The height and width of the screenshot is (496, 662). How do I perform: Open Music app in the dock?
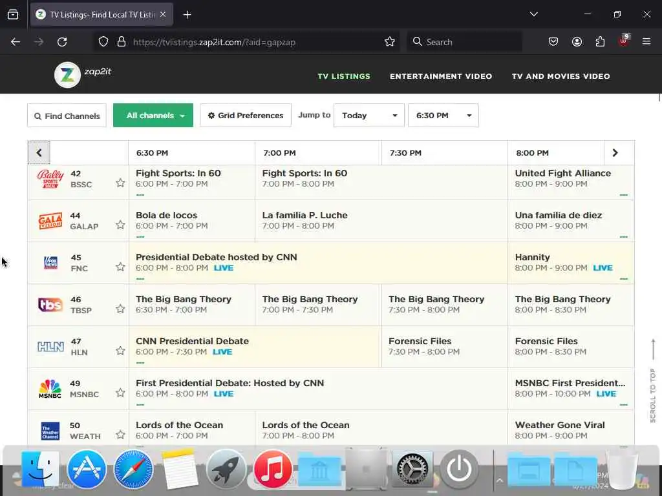pyautogui.click(x=273, y=469)
